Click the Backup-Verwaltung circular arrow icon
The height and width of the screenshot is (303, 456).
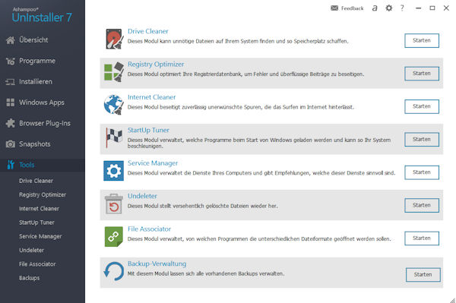pyautogui.click(x=114, y=271)
